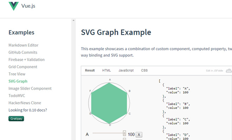The width and height of the screenshot is (232, 140).
Task: Click the graph axis label F
Action: tap(90, 91)
